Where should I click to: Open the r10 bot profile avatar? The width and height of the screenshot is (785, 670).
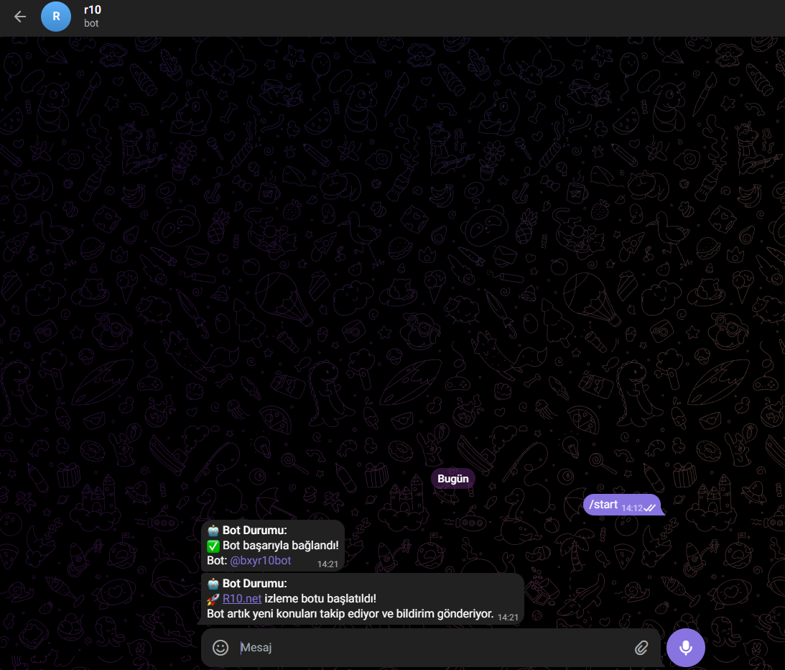click(56, 17)
